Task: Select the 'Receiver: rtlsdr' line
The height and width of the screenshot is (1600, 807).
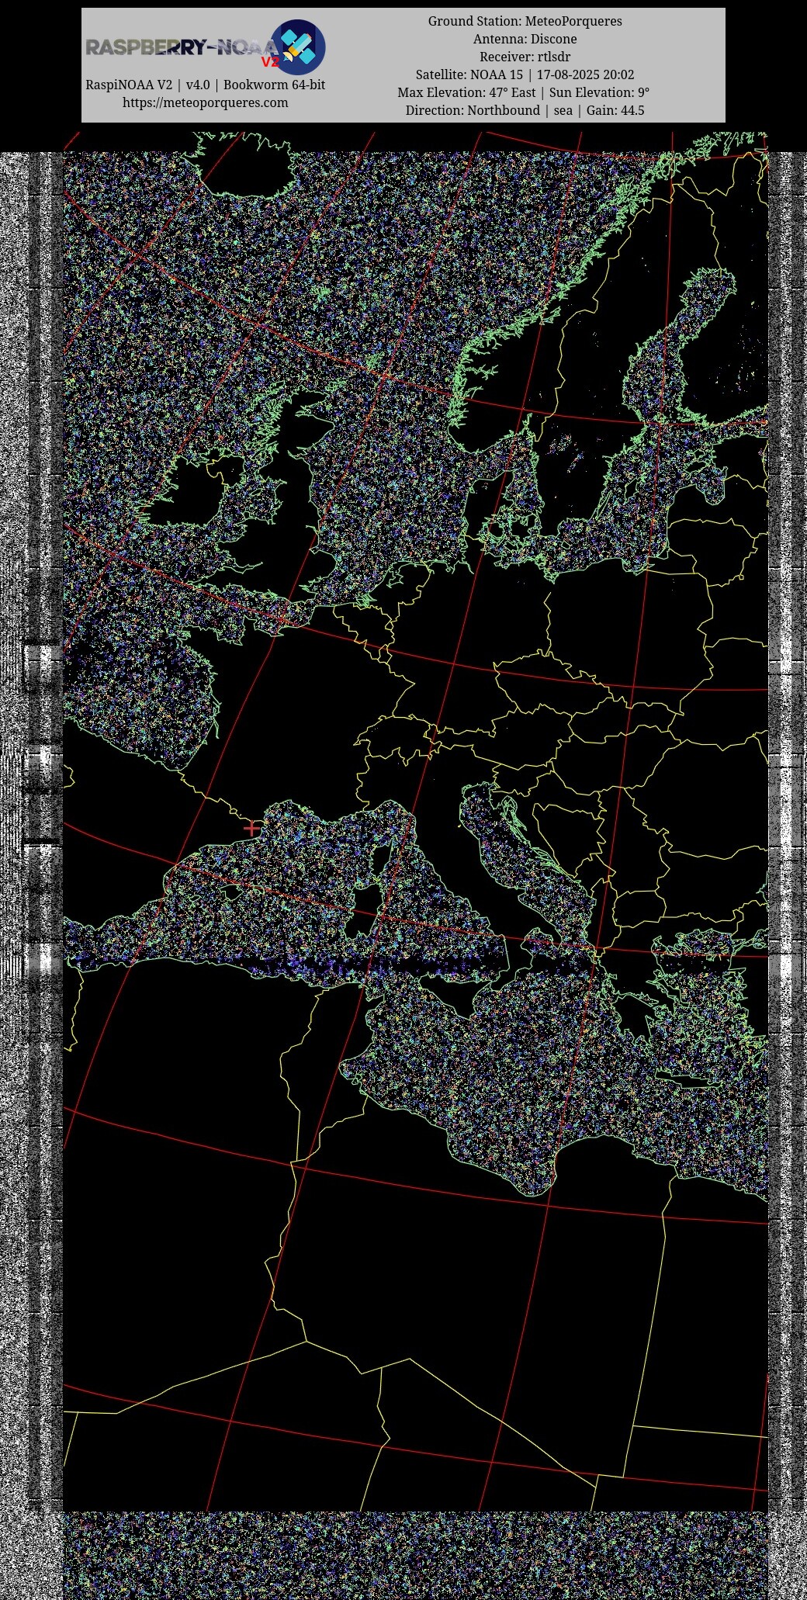Action: (525, 57)
